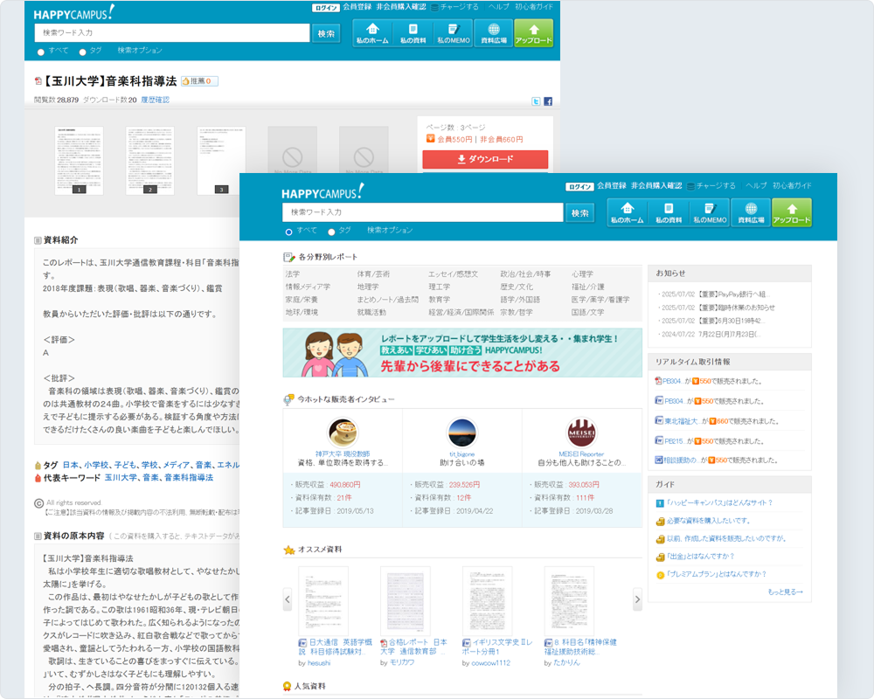Open ヘルプ in the front homepage header

[756, 185]
